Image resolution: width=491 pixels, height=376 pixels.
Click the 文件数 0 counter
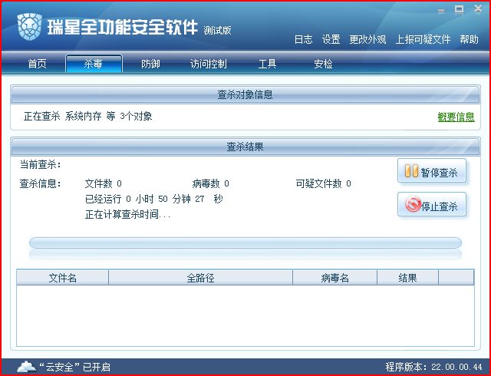[104, 183]
